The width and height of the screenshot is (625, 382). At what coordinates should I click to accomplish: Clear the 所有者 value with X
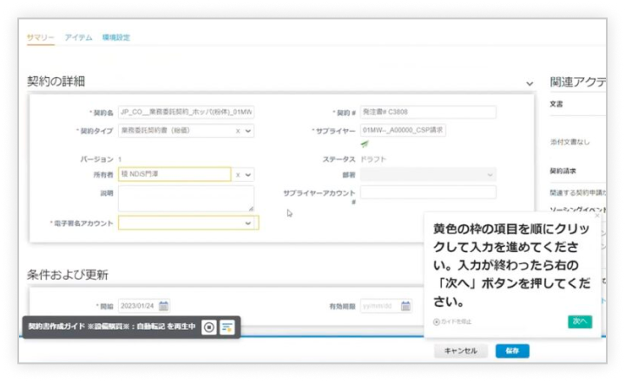coord(239,174)
